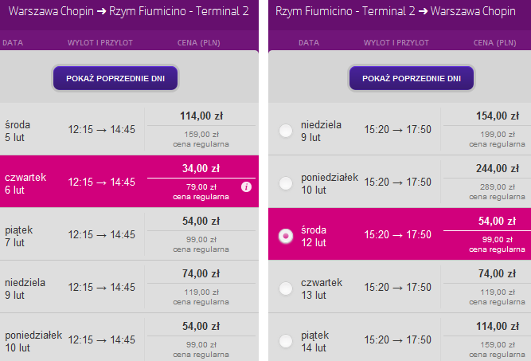Viewport: 531px width, 361px height.
Task: Show previous days for Rzym to Warszawa flights
Action: coord(412,78)
